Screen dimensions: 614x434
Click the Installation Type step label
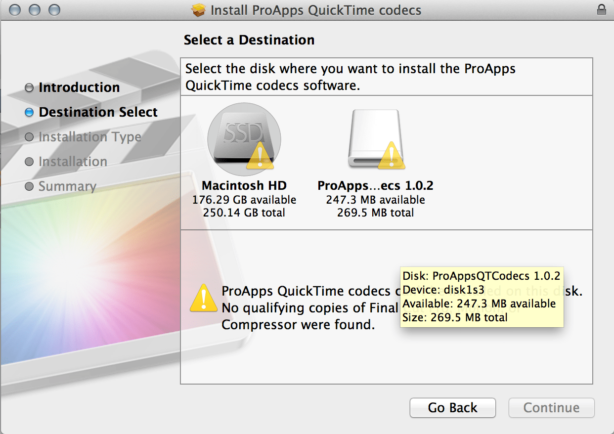coord(89,137)
